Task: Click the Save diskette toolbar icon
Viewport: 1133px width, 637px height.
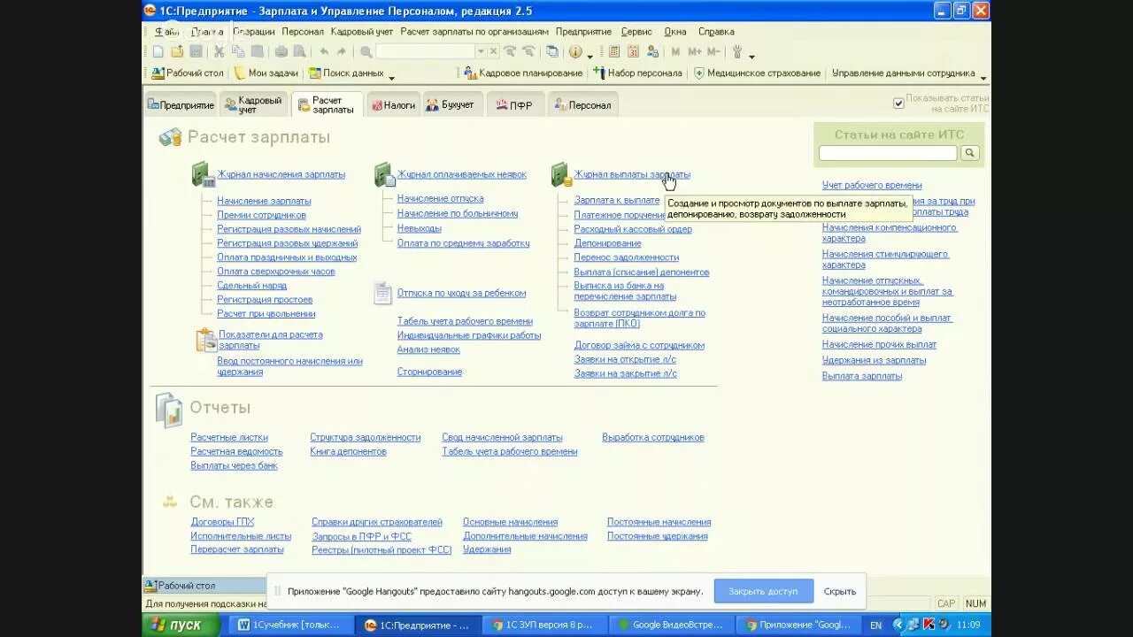Action: coord(196,51)
